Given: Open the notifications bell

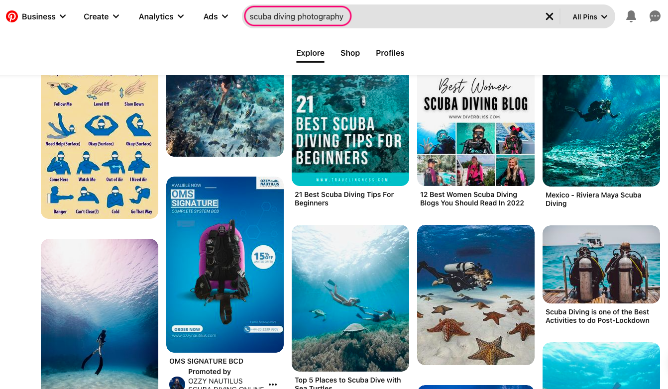Looking at the screenshot, I should (631, 16).
